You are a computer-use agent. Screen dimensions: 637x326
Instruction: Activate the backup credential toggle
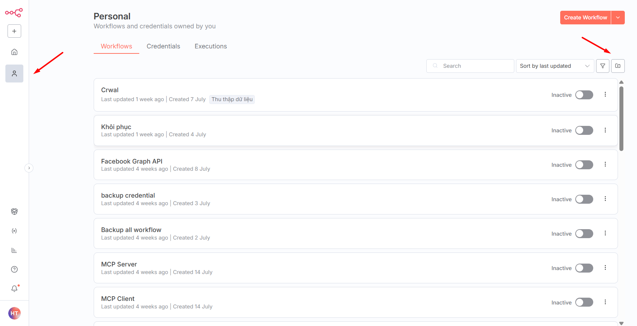click(584, 199)
